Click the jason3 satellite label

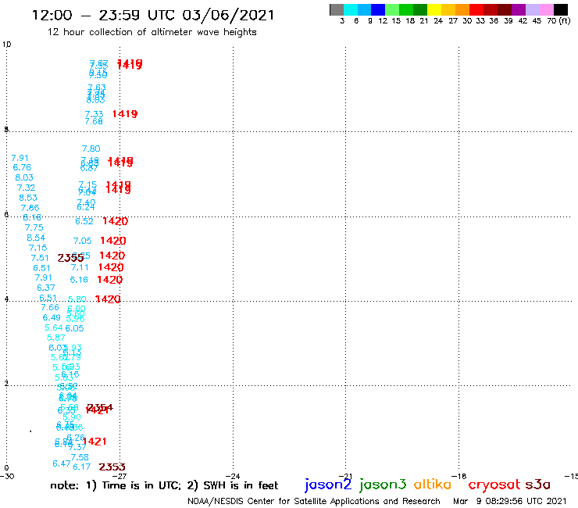pyautogui.click(x=383, y=485)
